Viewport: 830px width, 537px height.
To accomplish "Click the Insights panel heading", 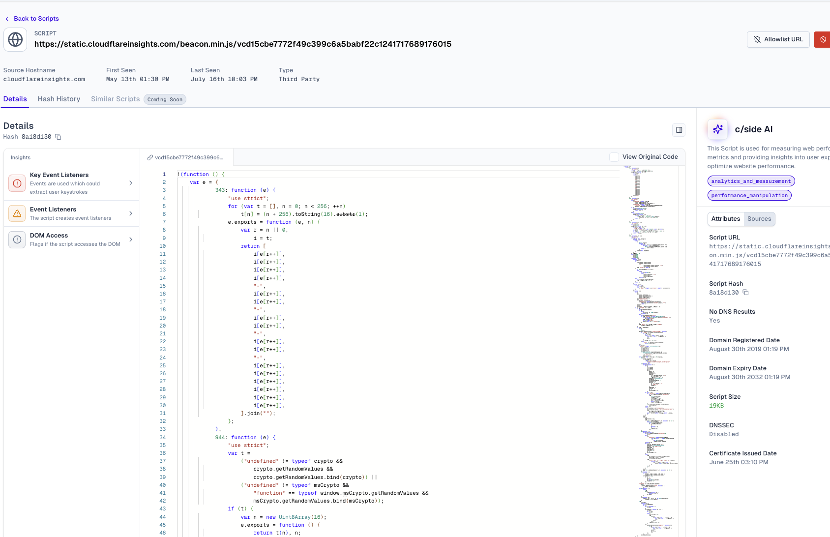I will (21, 157).
